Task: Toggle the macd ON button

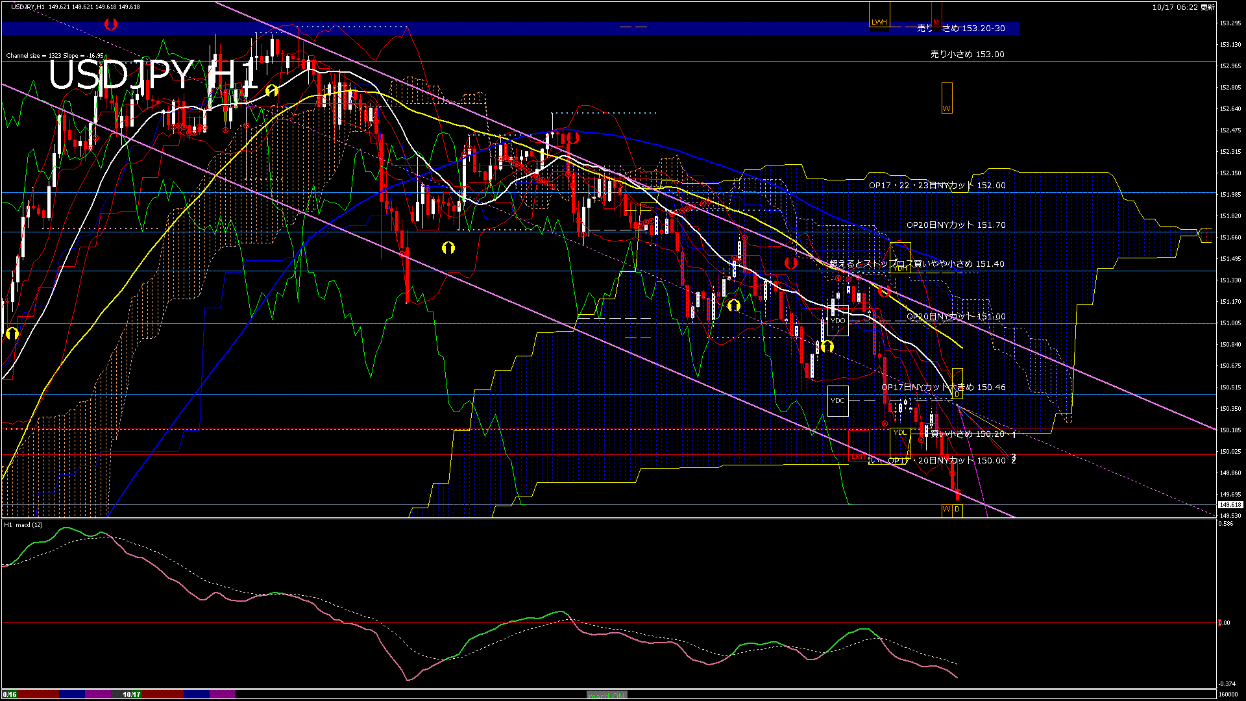Action: [607, 695]
